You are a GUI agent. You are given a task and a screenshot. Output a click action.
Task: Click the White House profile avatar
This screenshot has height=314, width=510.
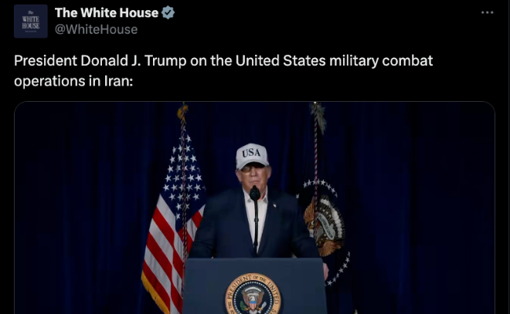click(31, 22)
